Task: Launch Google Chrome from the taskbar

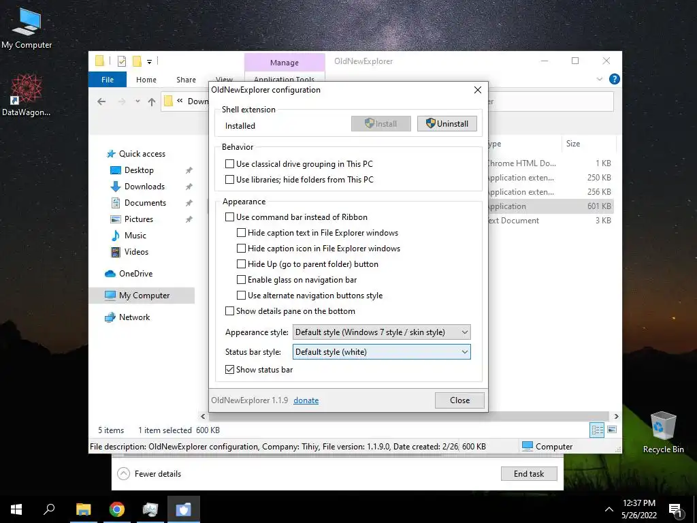Action: pyautogui.click(x=117, y=509)
